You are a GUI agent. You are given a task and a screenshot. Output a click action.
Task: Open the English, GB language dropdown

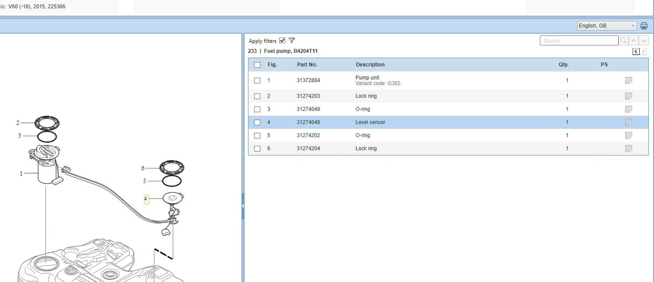click(x=606, y=26)
